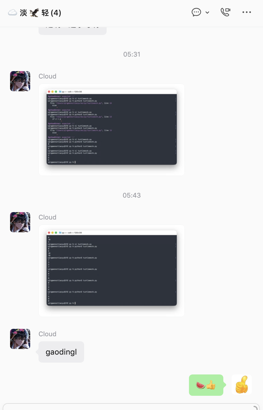Screen dimensions: 263x410
Task: Click the Cloud sender name above first screenshot
Action: pos(47,76)
